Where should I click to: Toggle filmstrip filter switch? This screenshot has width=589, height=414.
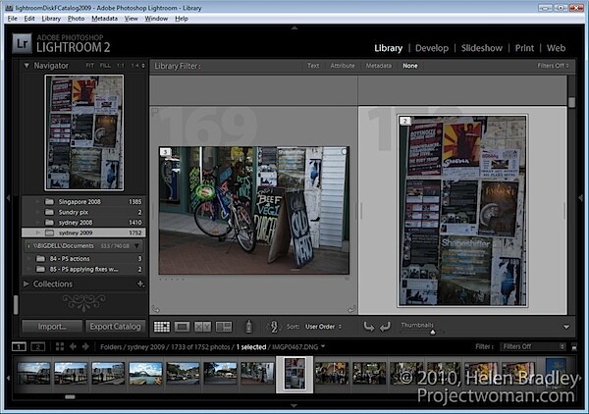(574, 347)
